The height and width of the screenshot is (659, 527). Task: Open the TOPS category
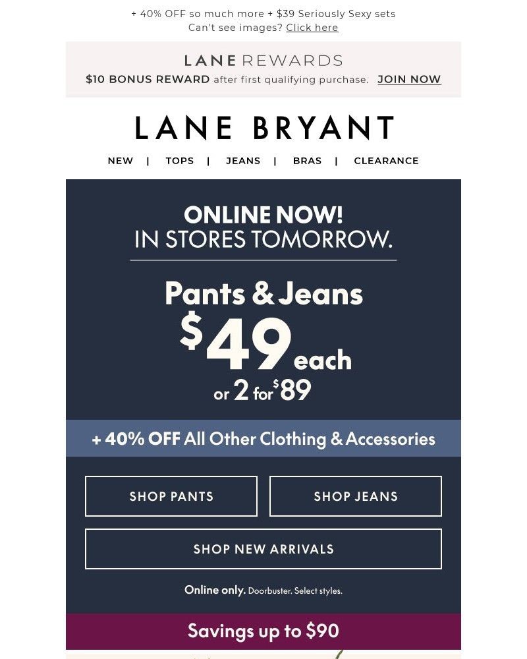click(x=179, y=160)
